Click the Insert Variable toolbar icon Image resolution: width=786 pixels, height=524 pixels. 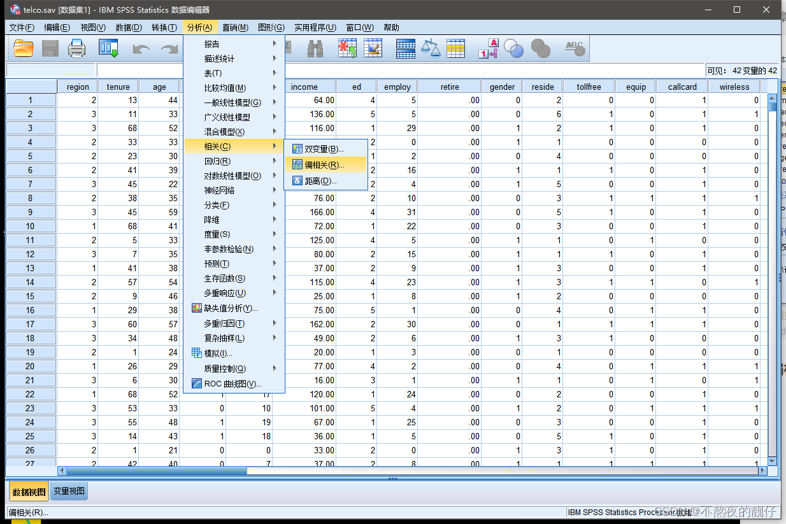click(x=373, y=48)
